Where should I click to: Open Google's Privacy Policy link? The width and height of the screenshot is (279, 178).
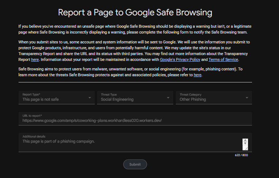180,59
